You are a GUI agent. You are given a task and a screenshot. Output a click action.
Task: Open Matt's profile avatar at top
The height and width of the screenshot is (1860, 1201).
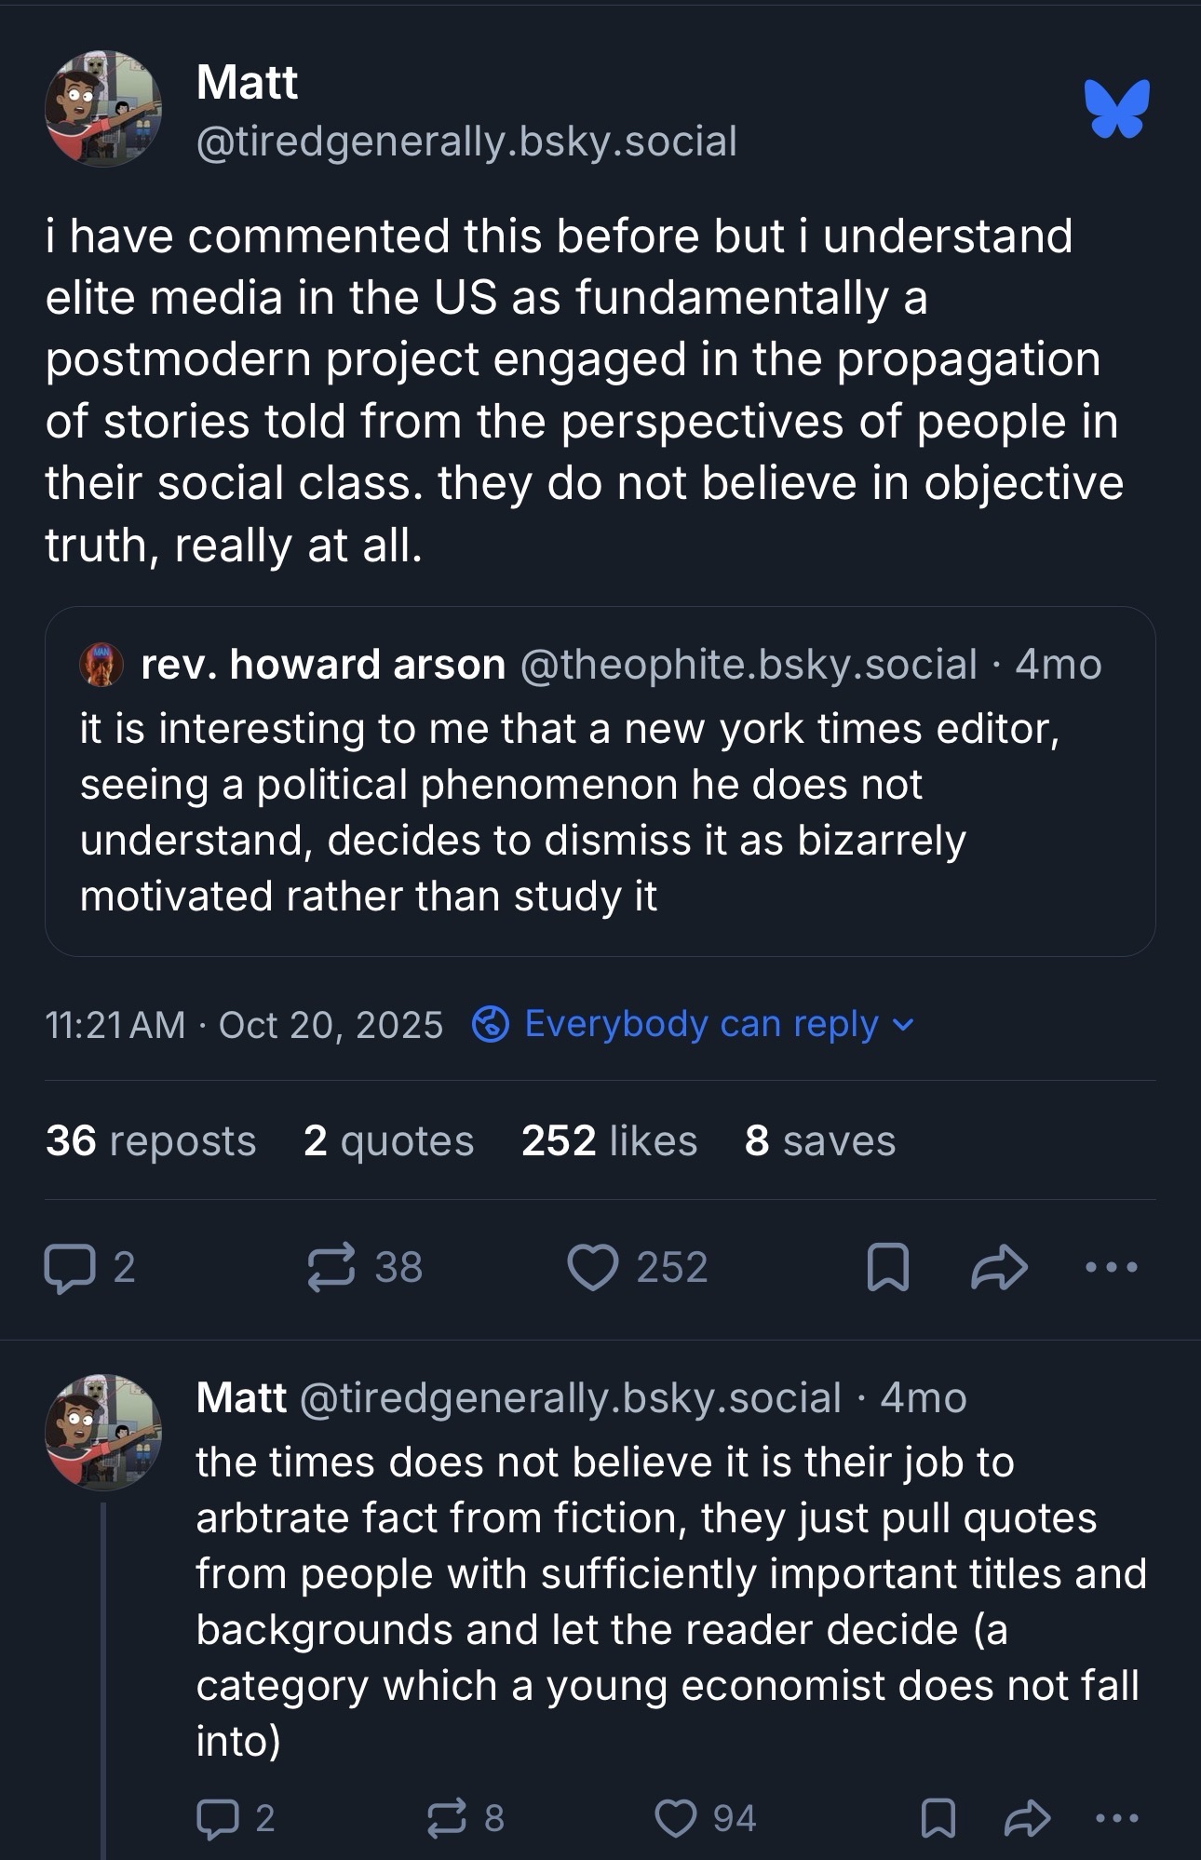click(x=103, y=109)
